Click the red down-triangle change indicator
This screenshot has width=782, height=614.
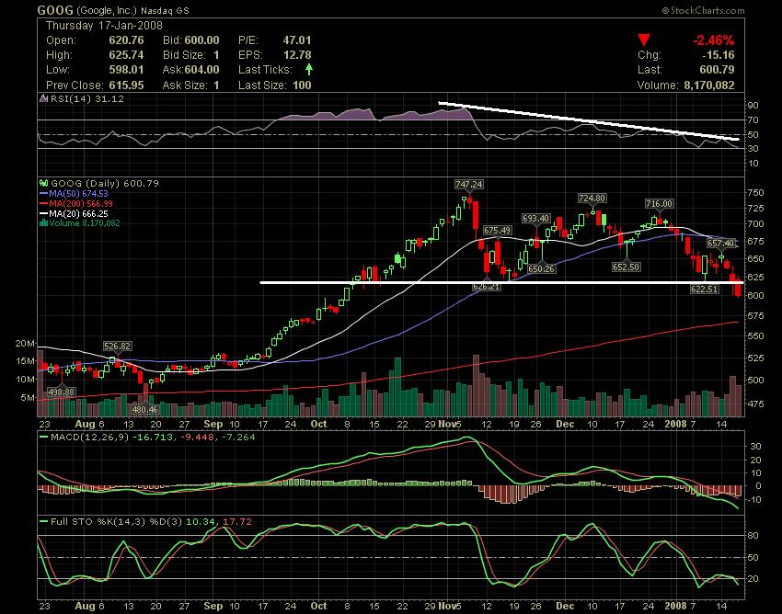point(644,40)
